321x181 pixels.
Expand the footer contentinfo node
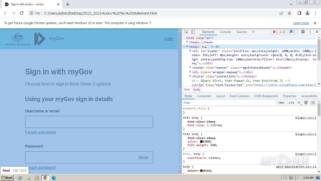[x=190, y=76]
